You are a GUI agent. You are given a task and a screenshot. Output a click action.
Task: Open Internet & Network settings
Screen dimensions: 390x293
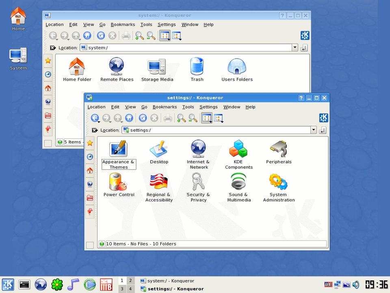(x=198, y=149)
